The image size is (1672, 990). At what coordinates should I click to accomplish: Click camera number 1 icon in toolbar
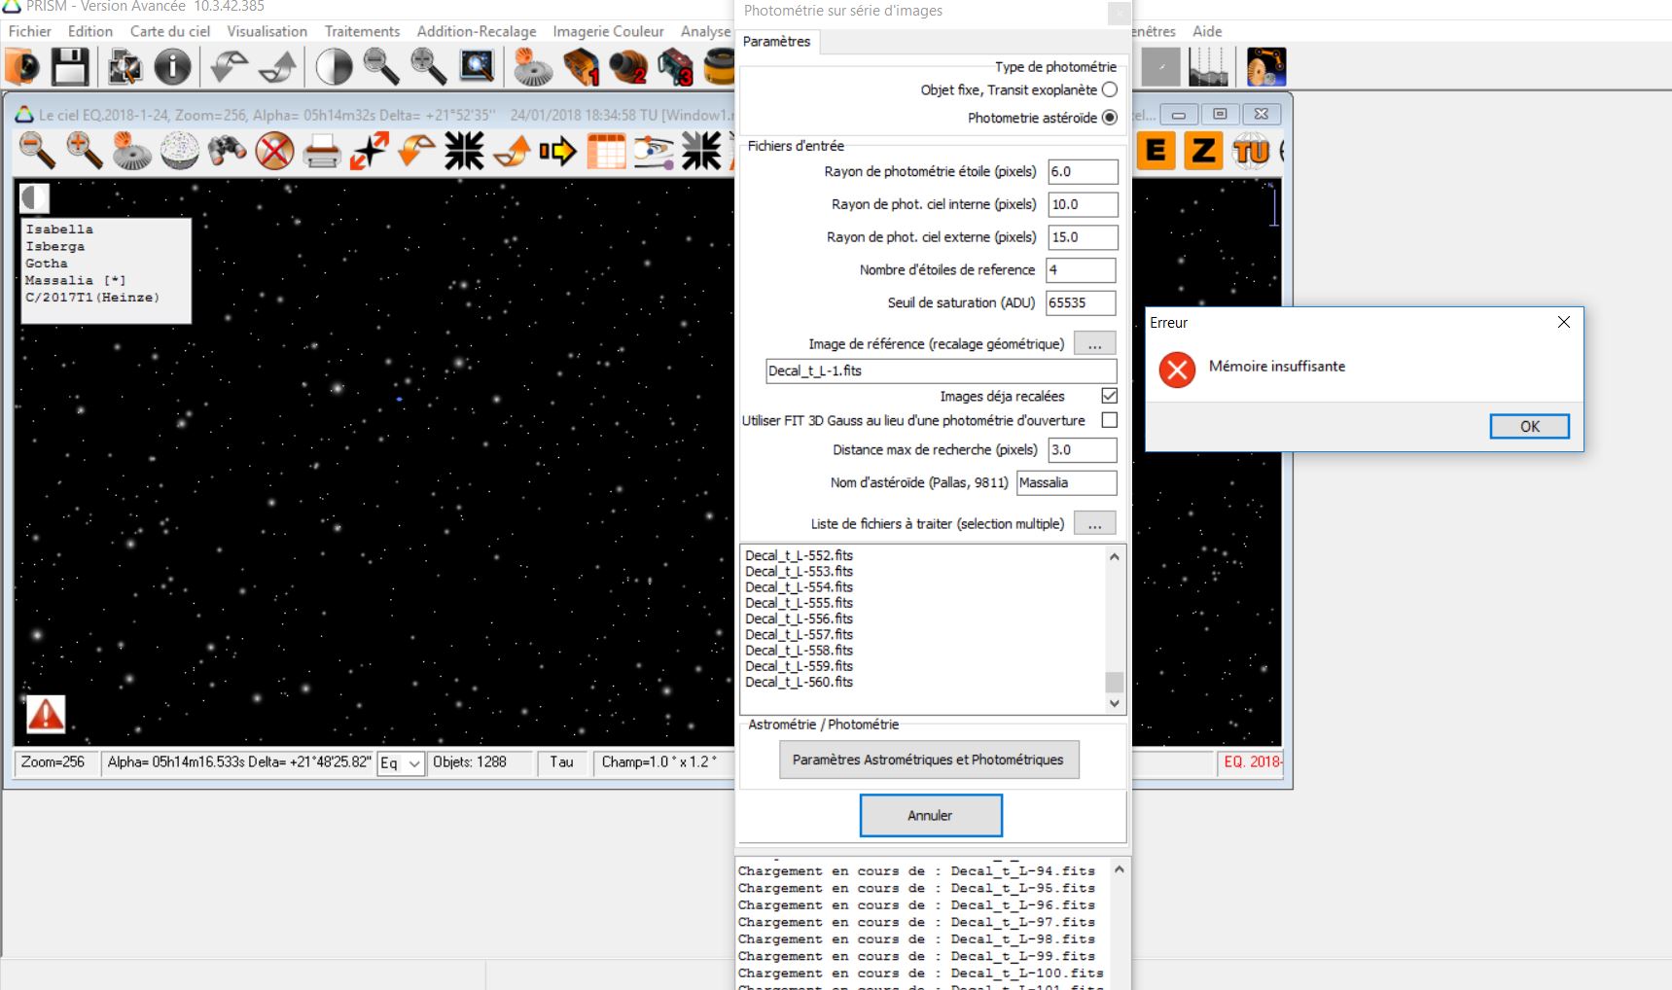(x=581, y=67)
